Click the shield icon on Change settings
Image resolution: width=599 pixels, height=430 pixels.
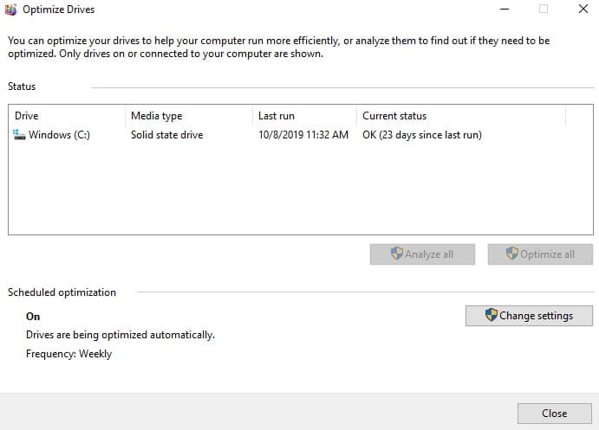(x=492, y=316)
